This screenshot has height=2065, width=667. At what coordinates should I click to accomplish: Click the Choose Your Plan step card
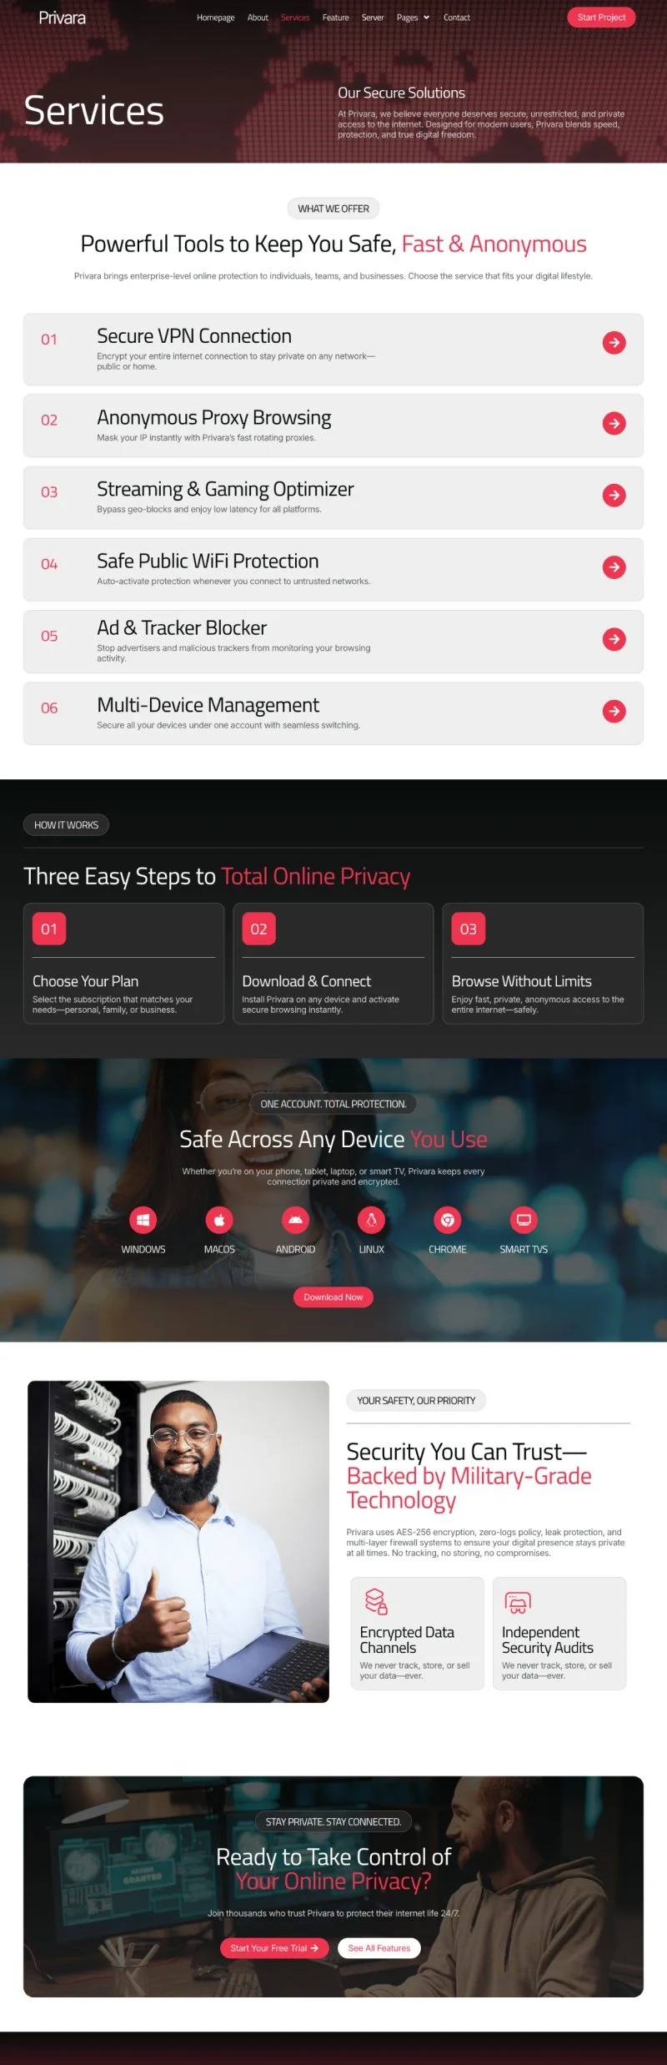tap(124, 964)
